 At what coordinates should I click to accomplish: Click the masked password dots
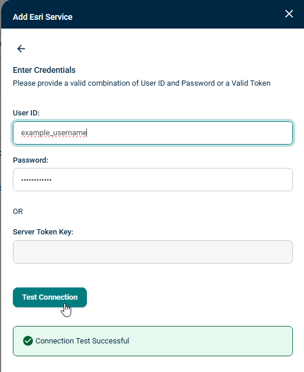click(x=36, y=180)
